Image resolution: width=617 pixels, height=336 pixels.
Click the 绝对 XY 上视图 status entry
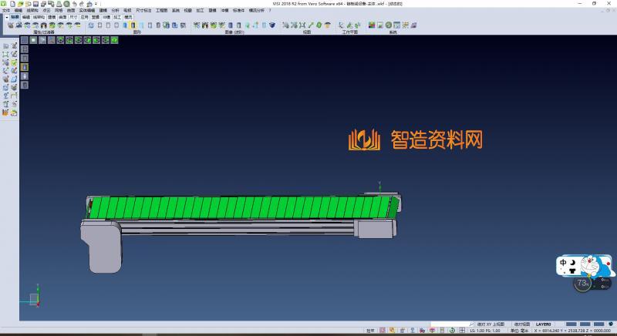491,324
